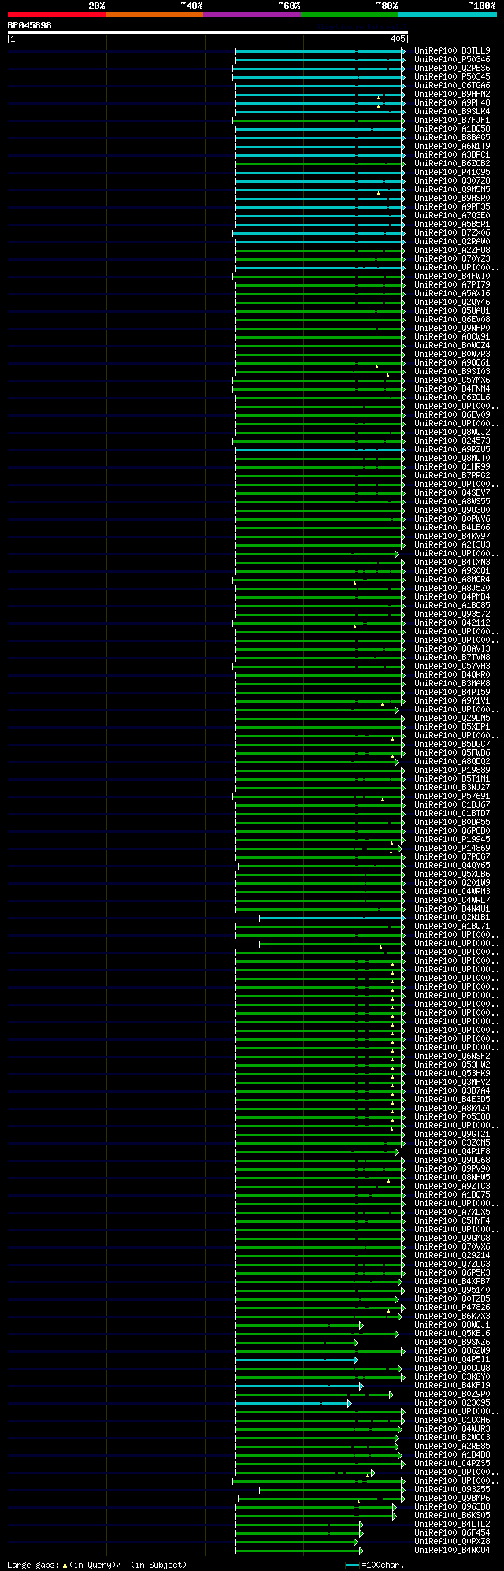Click the cyan alignment bar for UniRef100_Q4P5I1
Image resolution: width=504 pixels, height=1571 pixels.
pos(296,1360)
